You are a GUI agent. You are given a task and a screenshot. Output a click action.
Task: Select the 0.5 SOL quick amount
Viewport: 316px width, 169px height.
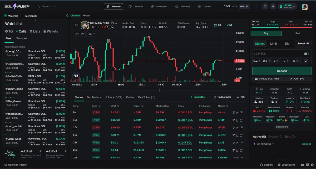click(266, 61)
